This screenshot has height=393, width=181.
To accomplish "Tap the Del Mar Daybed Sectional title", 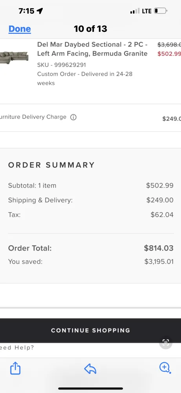I will tap(92, 49).
